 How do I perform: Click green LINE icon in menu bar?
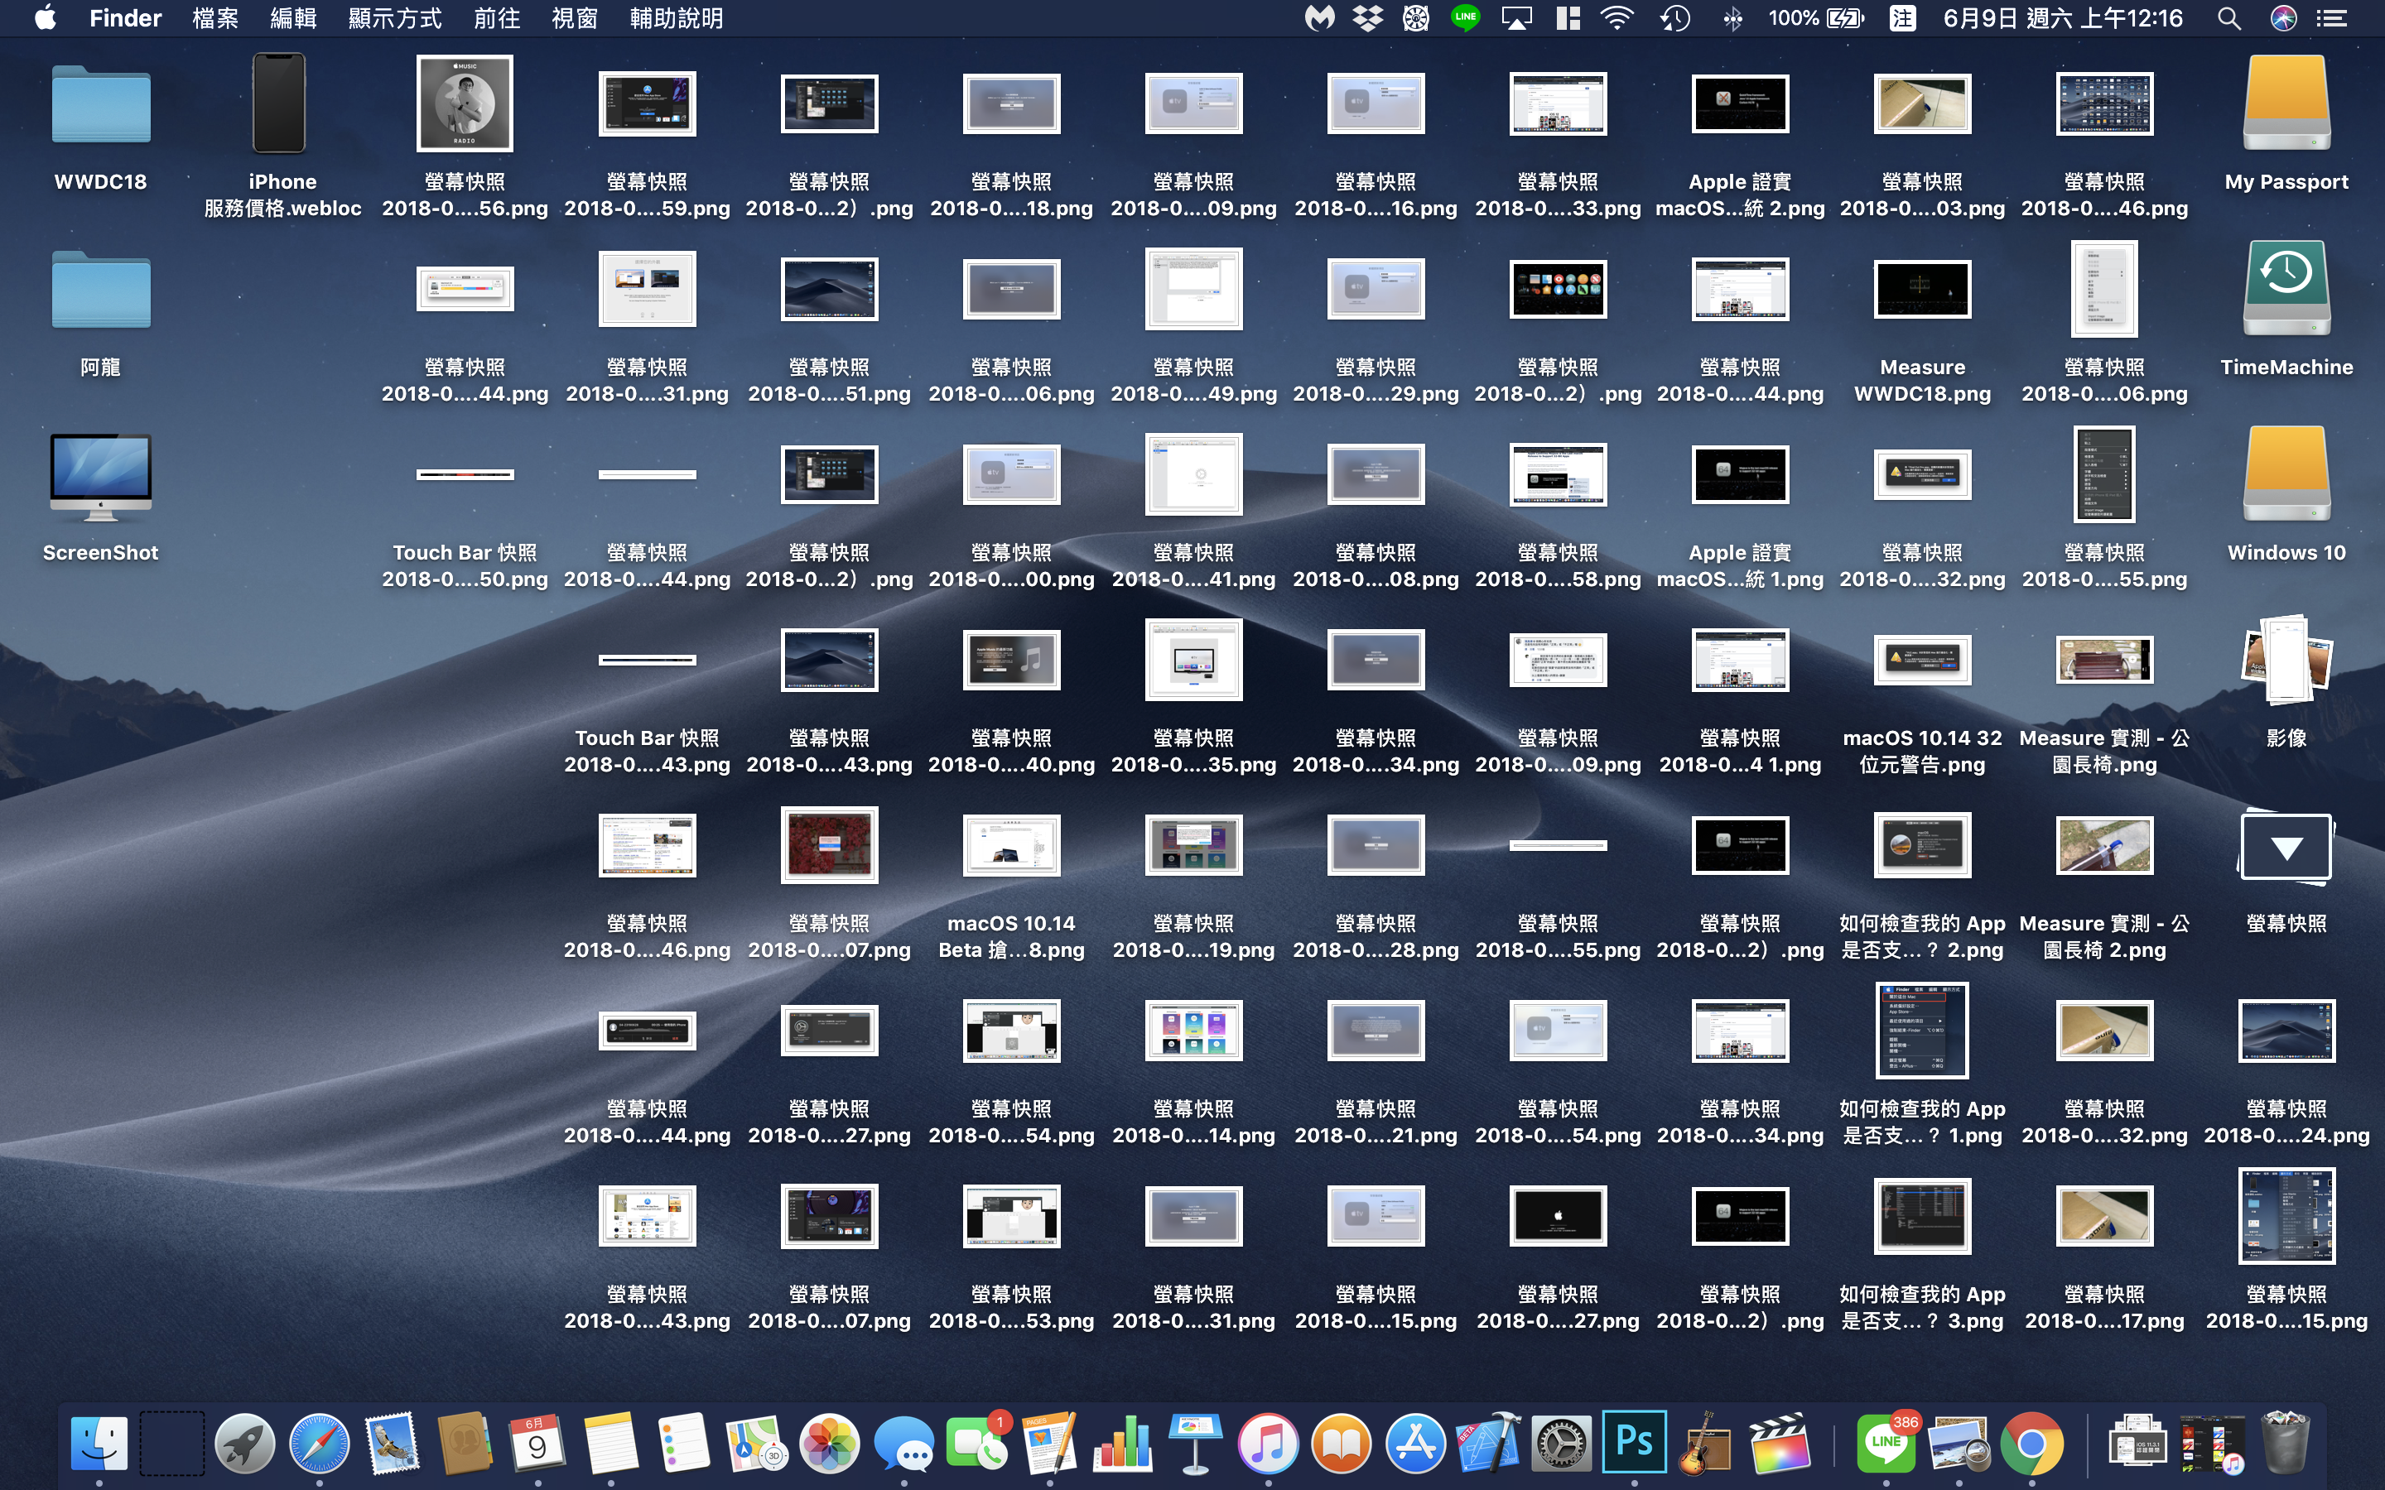point(1466,17)
